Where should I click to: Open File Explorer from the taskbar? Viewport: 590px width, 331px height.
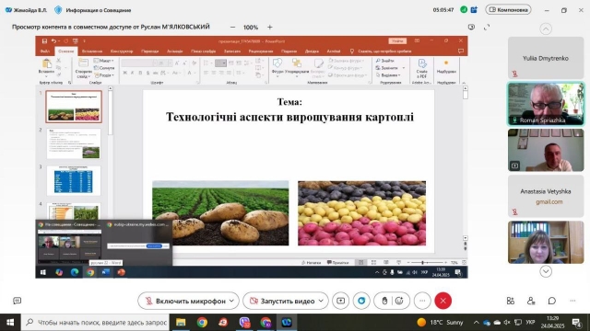(x=181, y=323)
